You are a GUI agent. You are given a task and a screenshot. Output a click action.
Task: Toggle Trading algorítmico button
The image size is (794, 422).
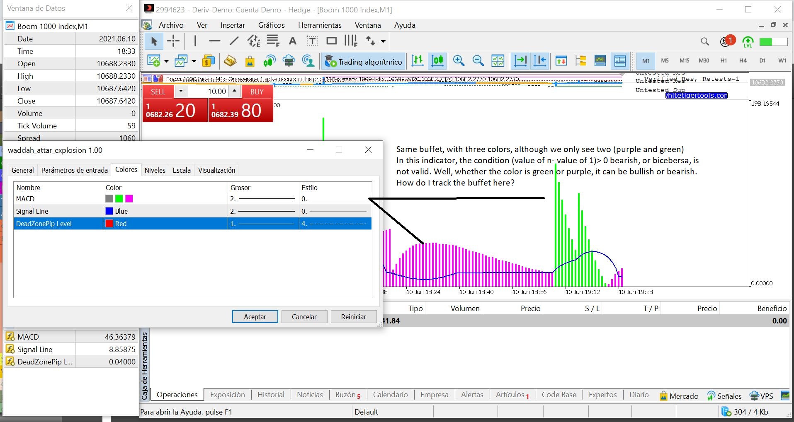363,61
